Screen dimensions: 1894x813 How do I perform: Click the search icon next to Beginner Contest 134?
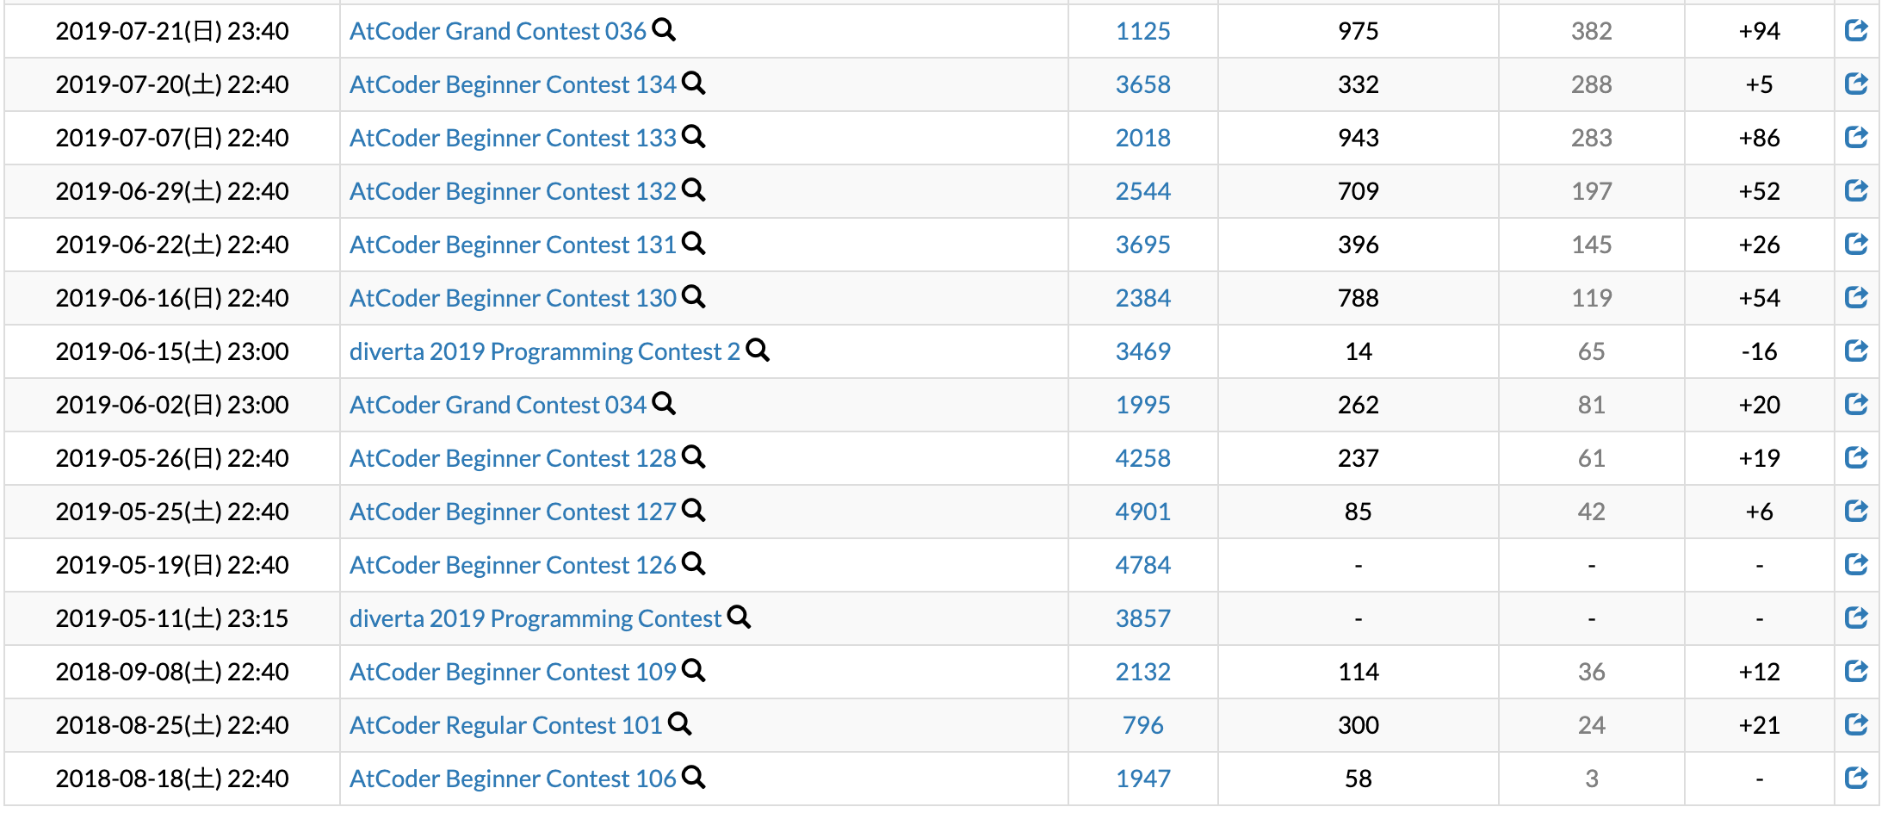694,84
